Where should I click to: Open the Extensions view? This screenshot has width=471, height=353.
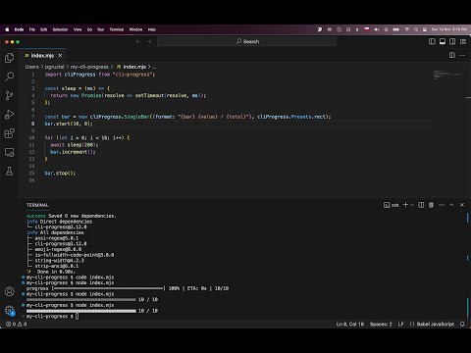[10, 133]
